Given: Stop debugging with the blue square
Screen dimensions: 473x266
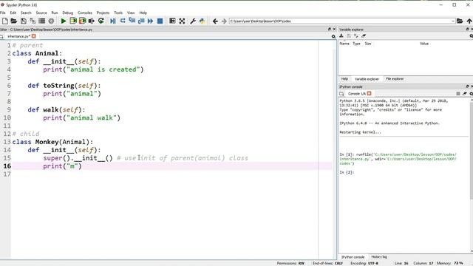Looking at the screenshot, I should click(x=160, y=21).
